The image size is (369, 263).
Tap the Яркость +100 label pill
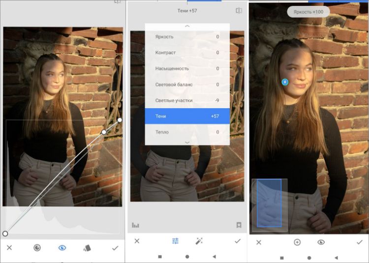tap(308, 12)
